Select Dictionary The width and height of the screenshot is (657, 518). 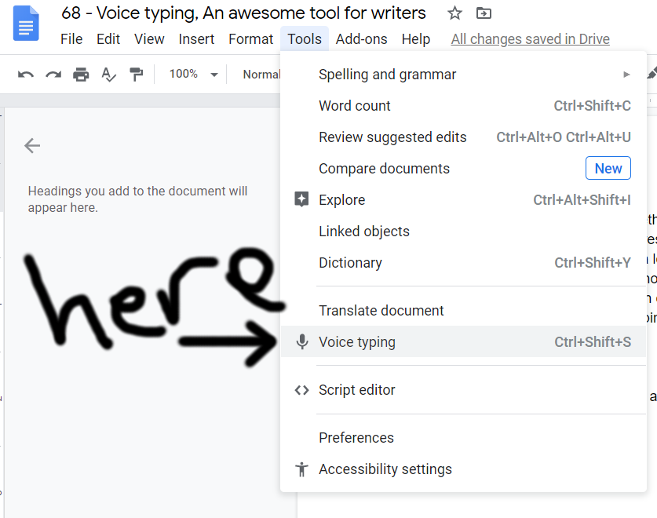(463, 263)
